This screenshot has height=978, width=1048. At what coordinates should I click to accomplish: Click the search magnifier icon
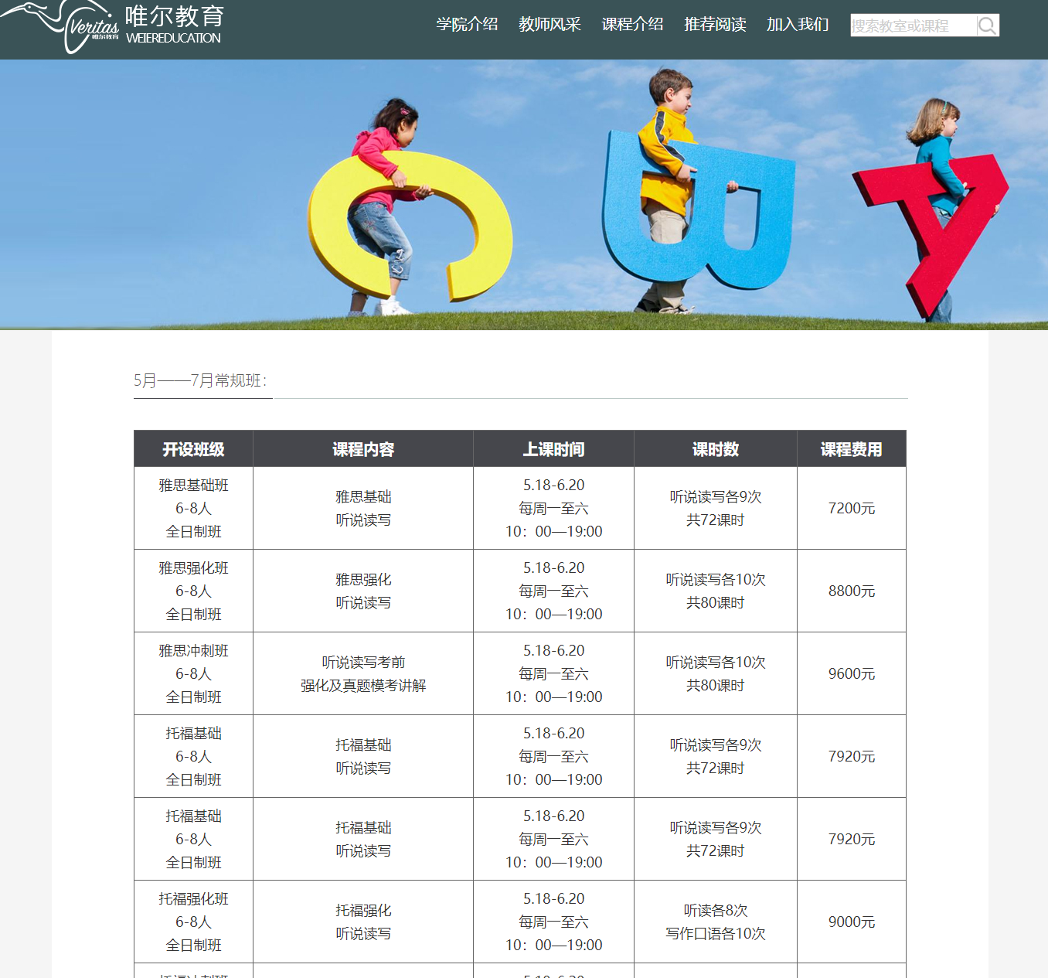point(988,25)
